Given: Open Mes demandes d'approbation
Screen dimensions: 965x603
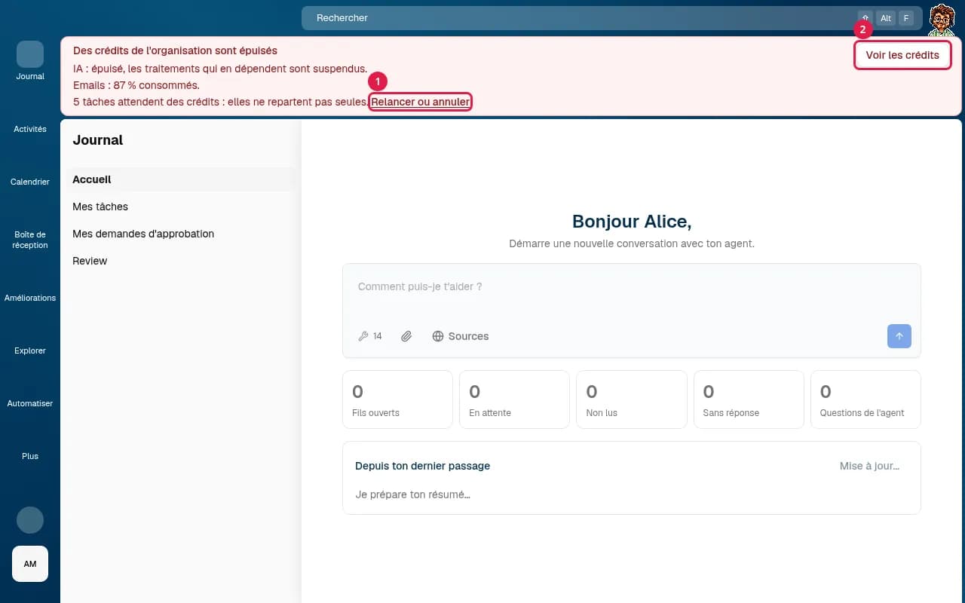Looking at the screenshot, I should click(x=181, y=234).
